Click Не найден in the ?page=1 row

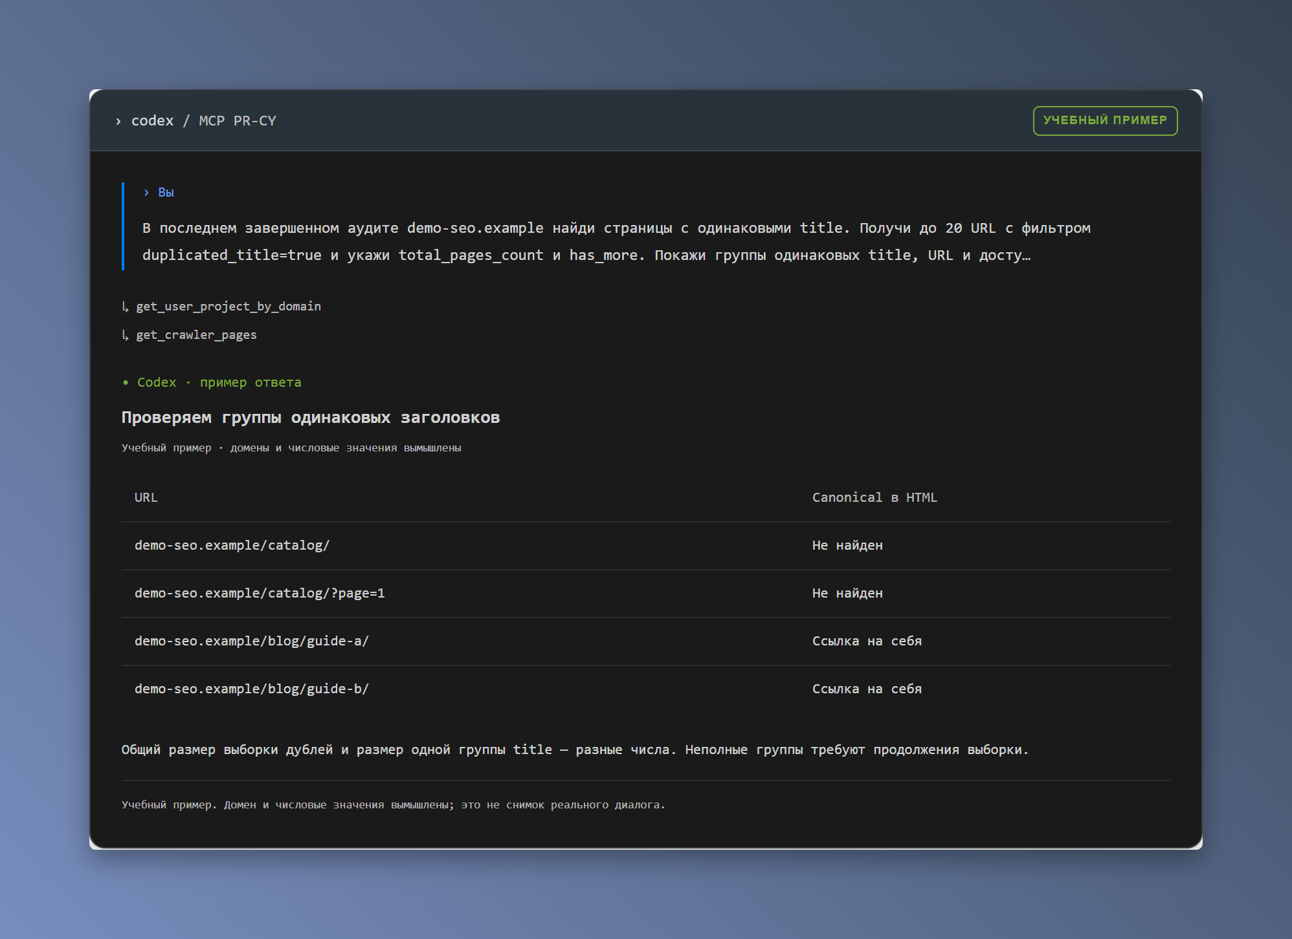coord(847,594)
